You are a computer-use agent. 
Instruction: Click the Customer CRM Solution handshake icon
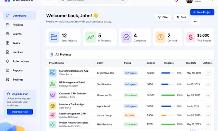click(x=53, y=95)
